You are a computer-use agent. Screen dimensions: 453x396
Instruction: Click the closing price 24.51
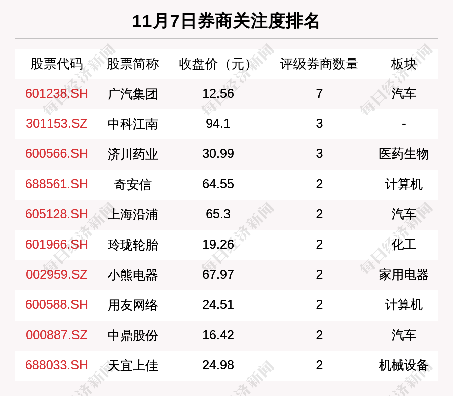(218, 305)
